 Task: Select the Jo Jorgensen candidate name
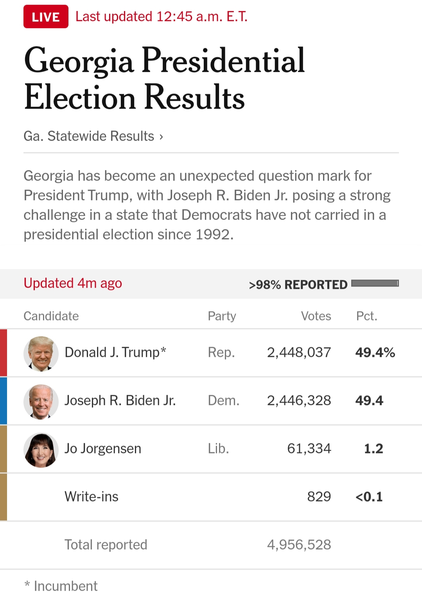tap(103, 449)
